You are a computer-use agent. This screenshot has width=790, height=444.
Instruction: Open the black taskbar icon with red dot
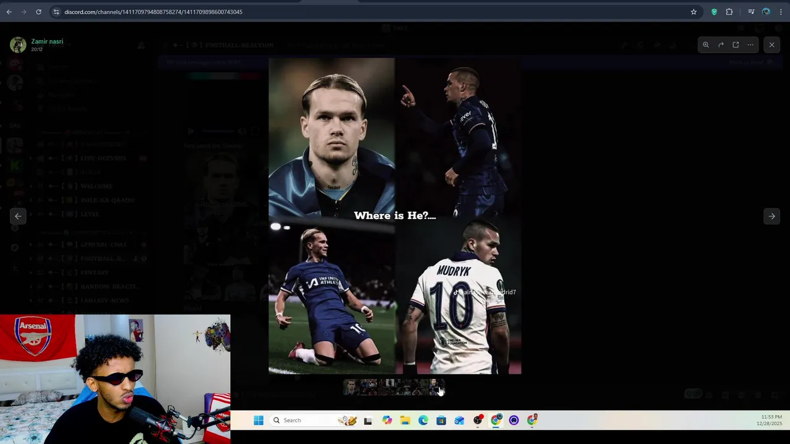478,420
